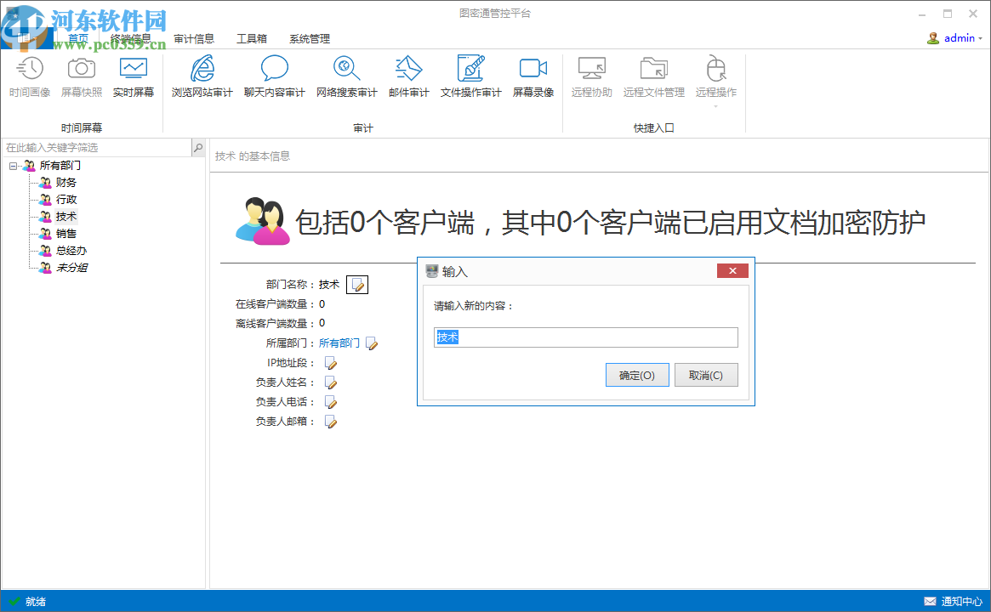This screenshot has height=612, width=991.
Task: Open 实时屏幕 real-time screen view
Action: click(x=134, y=76)
